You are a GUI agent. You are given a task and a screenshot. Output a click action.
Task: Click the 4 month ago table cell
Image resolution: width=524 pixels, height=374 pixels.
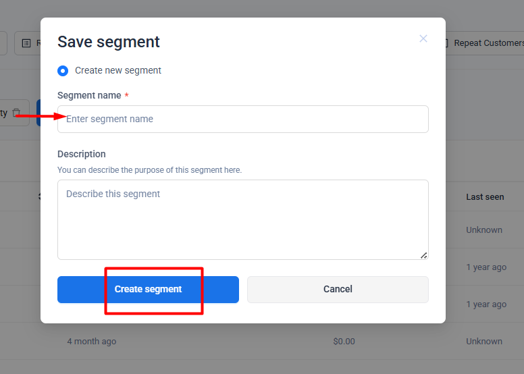click(x=91, y=342)
